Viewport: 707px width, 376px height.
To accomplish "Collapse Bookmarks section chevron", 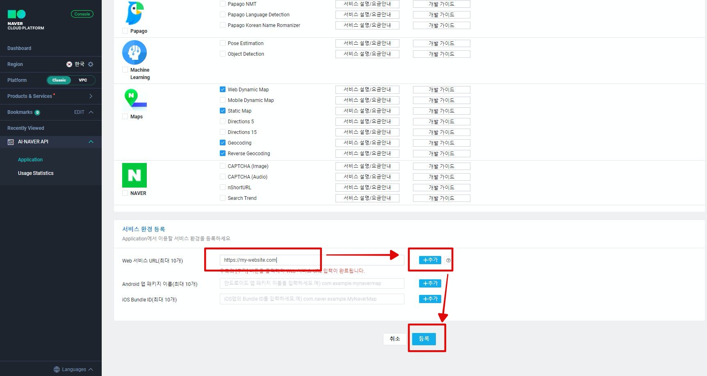I will [x=91, y=112].
